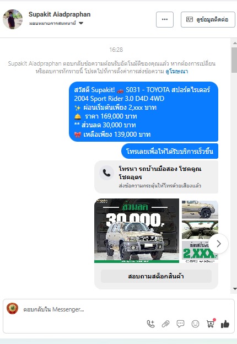
Task: Click the page avatar beside reply box
Action: [x=13, y=308]
